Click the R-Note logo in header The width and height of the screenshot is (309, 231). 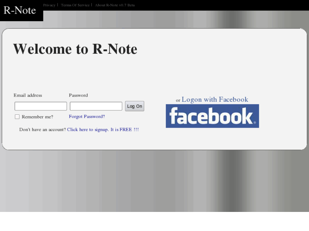[x=20, y=10]
